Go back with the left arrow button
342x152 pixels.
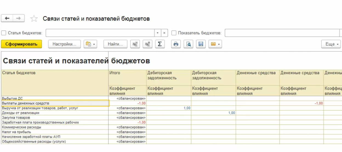click(7, 18)
